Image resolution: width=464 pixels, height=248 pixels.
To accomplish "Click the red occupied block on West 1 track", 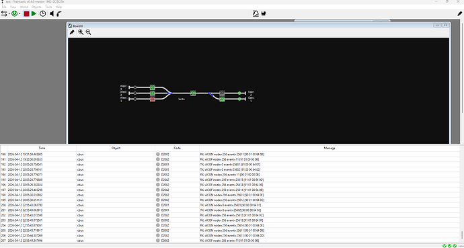I will click(x=153, y=99).
